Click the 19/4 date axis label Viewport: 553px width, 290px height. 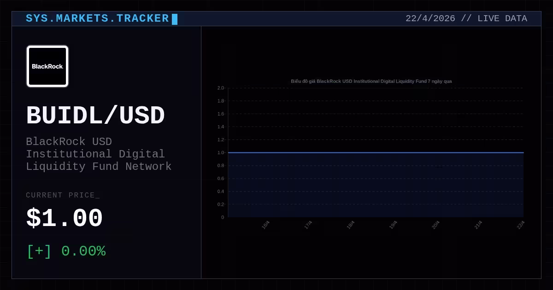point(393,225)
